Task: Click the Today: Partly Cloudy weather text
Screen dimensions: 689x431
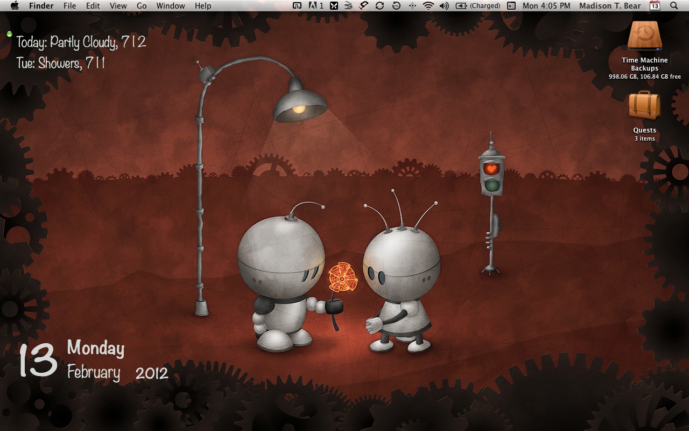Action: (x=81, y=42)
